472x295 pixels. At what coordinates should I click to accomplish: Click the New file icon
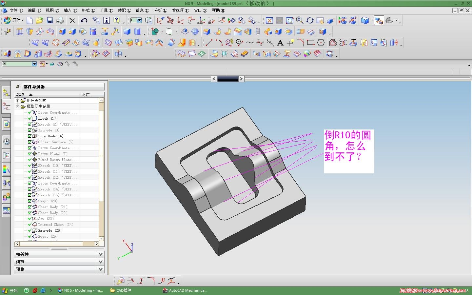coord(29,20)
